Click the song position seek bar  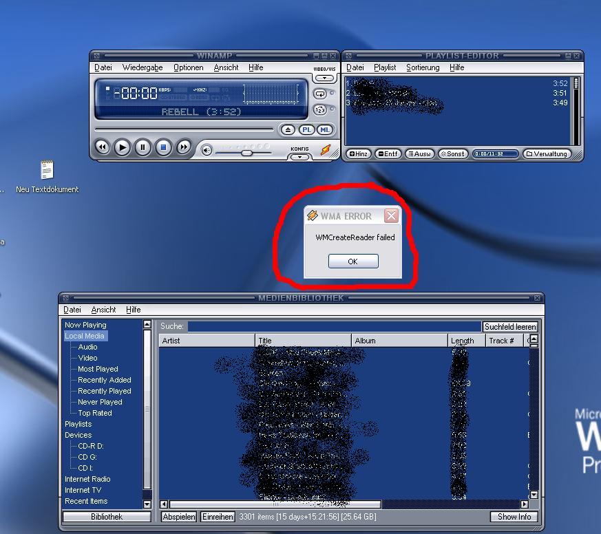click(x=184, y=129)
